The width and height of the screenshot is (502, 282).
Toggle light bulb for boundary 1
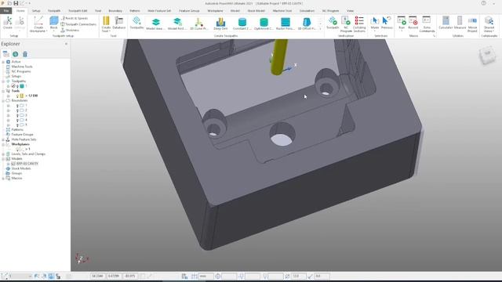[x=17, y=106]
